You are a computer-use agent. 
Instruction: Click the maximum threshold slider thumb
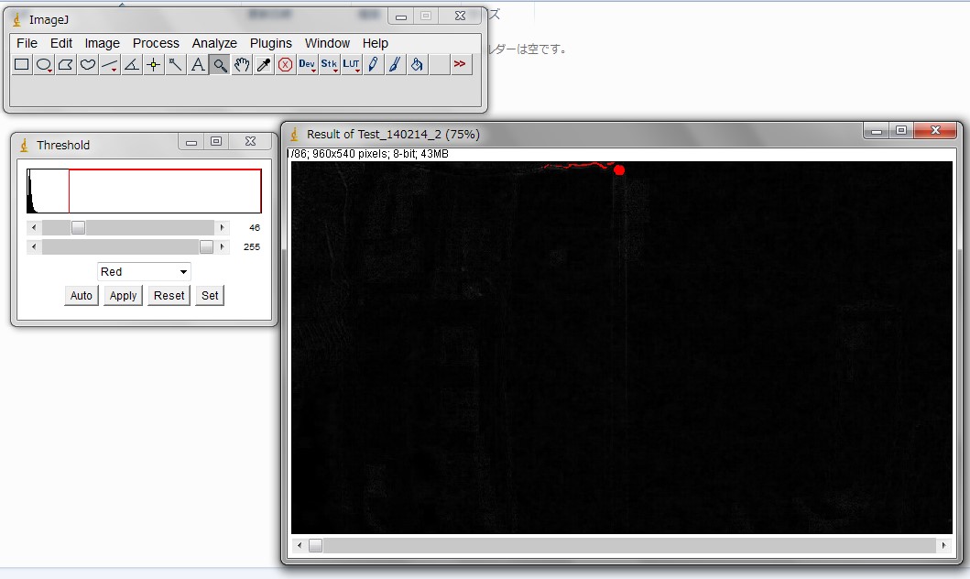206,246
